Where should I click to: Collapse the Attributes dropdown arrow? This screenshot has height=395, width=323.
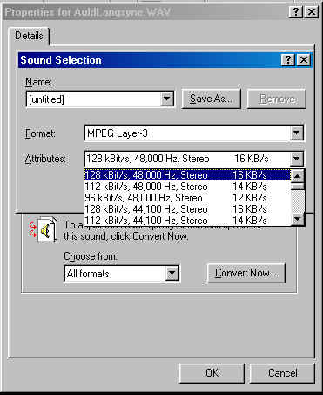(296, 159)
